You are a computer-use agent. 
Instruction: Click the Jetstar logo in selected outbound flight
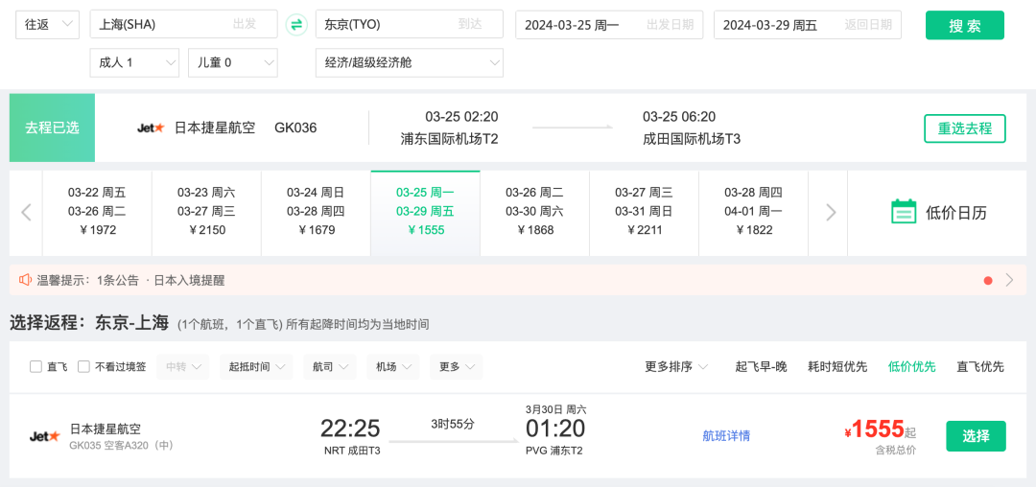[151, 128]
